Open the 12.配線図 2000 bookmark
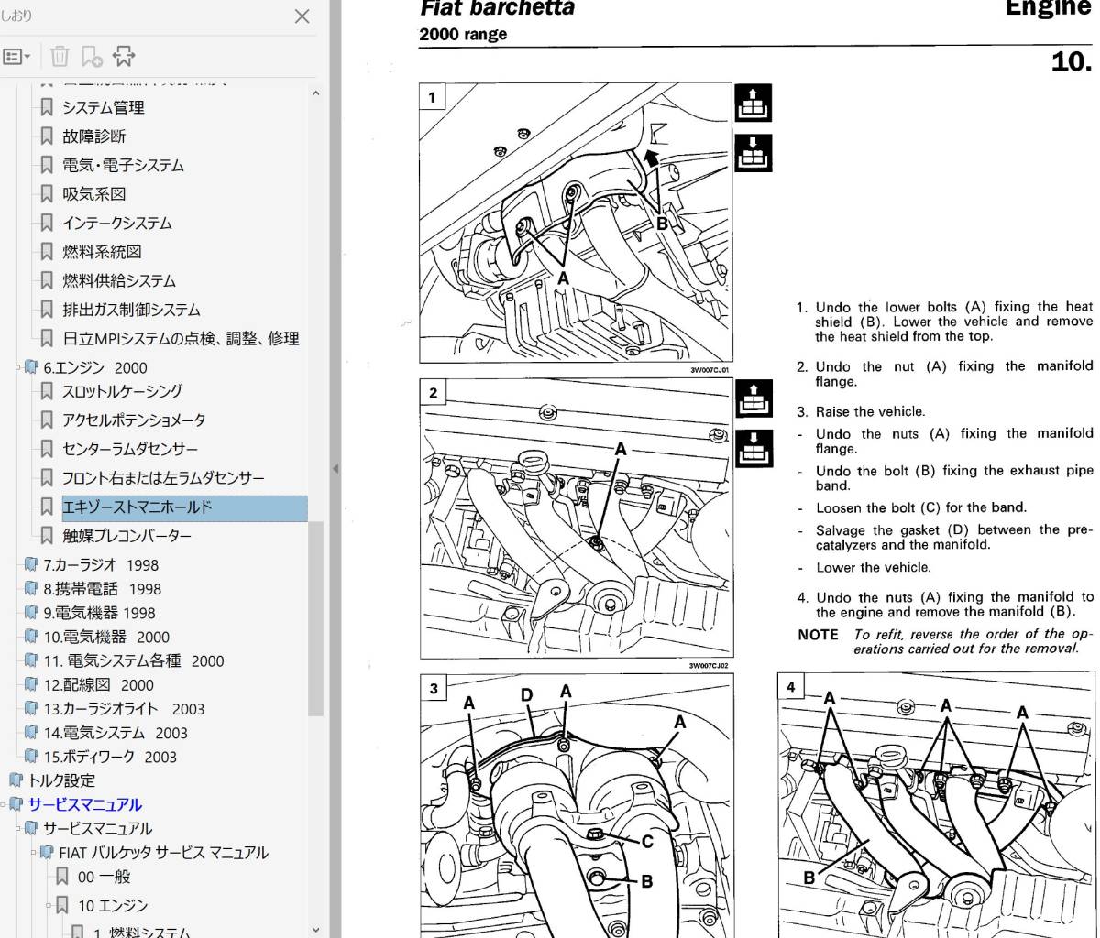Image resolution: width=1100 pixels, height=938 pixels. pyautogui.click(x=99, y=685)
